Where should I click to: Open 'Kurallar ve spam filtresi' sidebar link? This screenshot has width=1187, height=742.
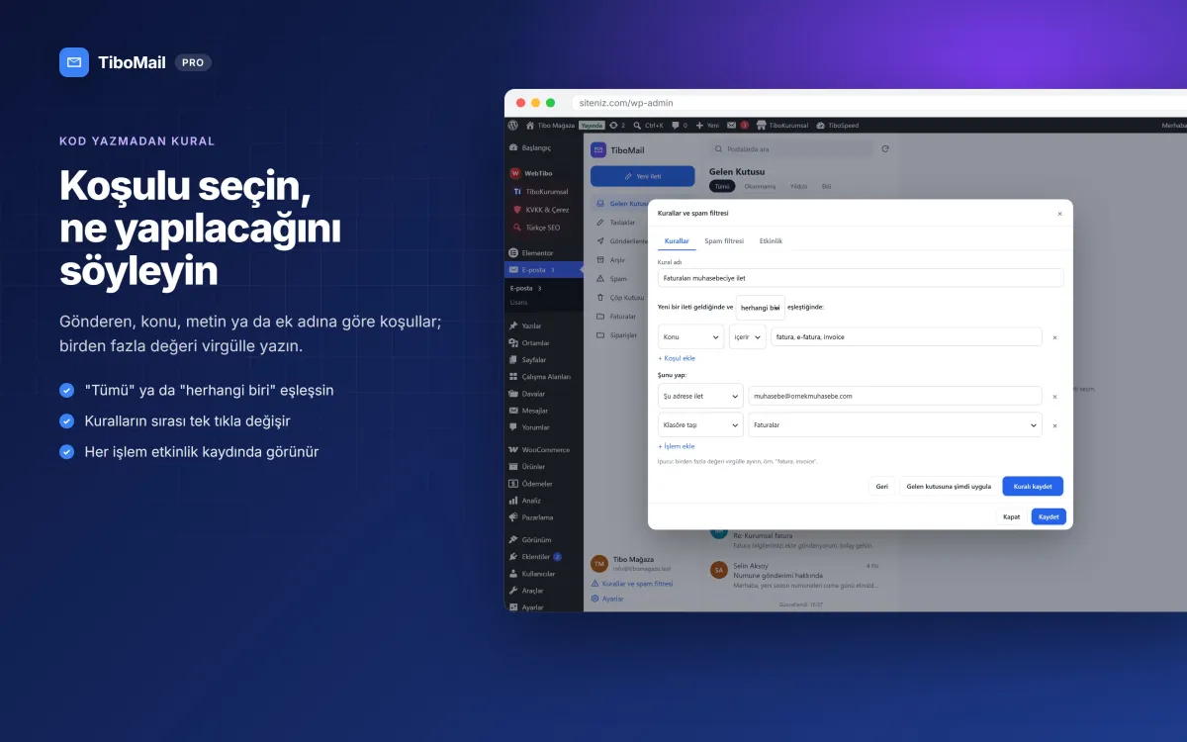click(x=631, y=584)
